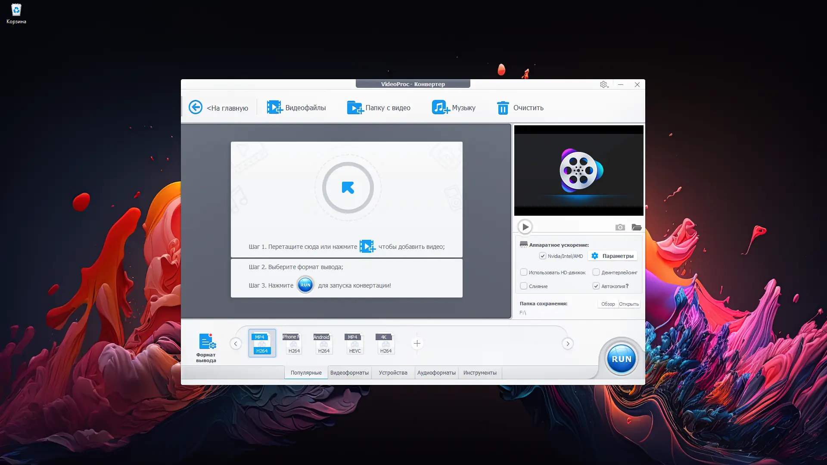Open Формат вывода format settings icon

207,342
